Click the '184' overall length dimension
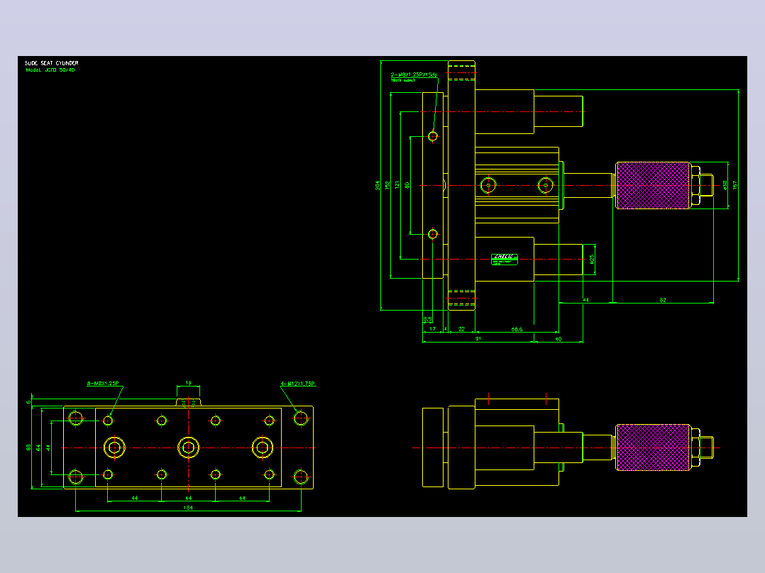The height and width of the screenshot is (573, 765). pos(188,508)
